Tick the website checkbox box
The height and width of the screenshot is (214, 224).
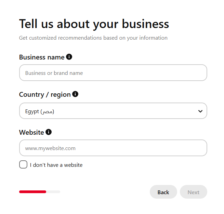click(x=23, y=165)
